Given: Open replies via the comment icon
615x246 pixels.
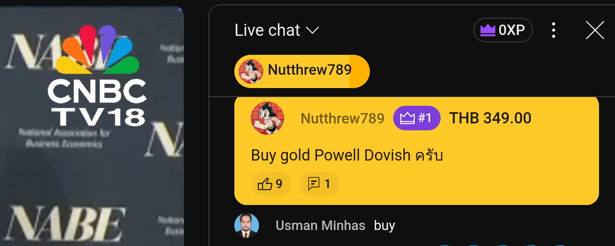Looking at the screenshot, I should click(x=314, y=184).
